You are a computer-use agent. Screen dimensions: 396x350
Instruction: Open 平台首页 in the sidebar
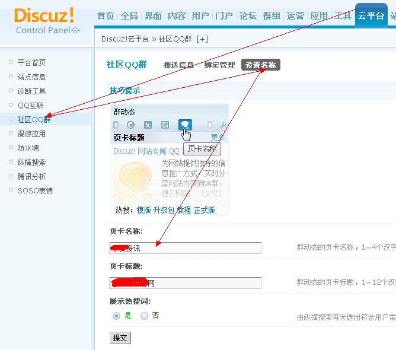[31, 62]
